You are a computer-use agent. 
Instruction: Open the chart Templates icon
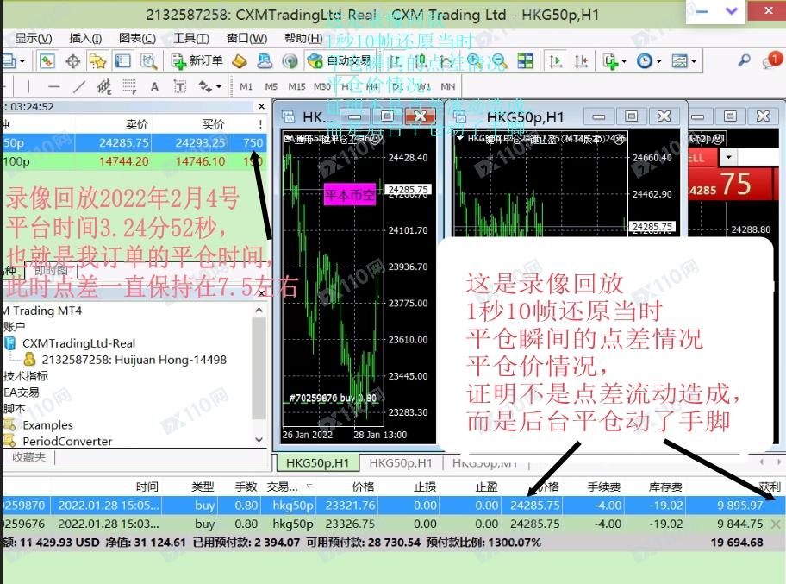680,61
